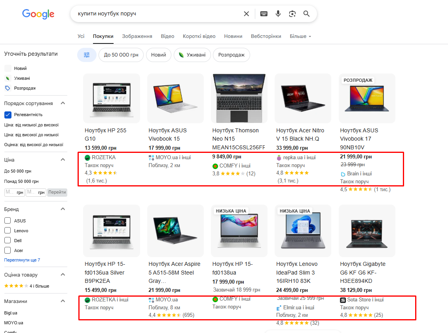Filter by Bigl.ua store
Image resolution: width=448 pixels, height=333 pixels.
pos(11,313)
